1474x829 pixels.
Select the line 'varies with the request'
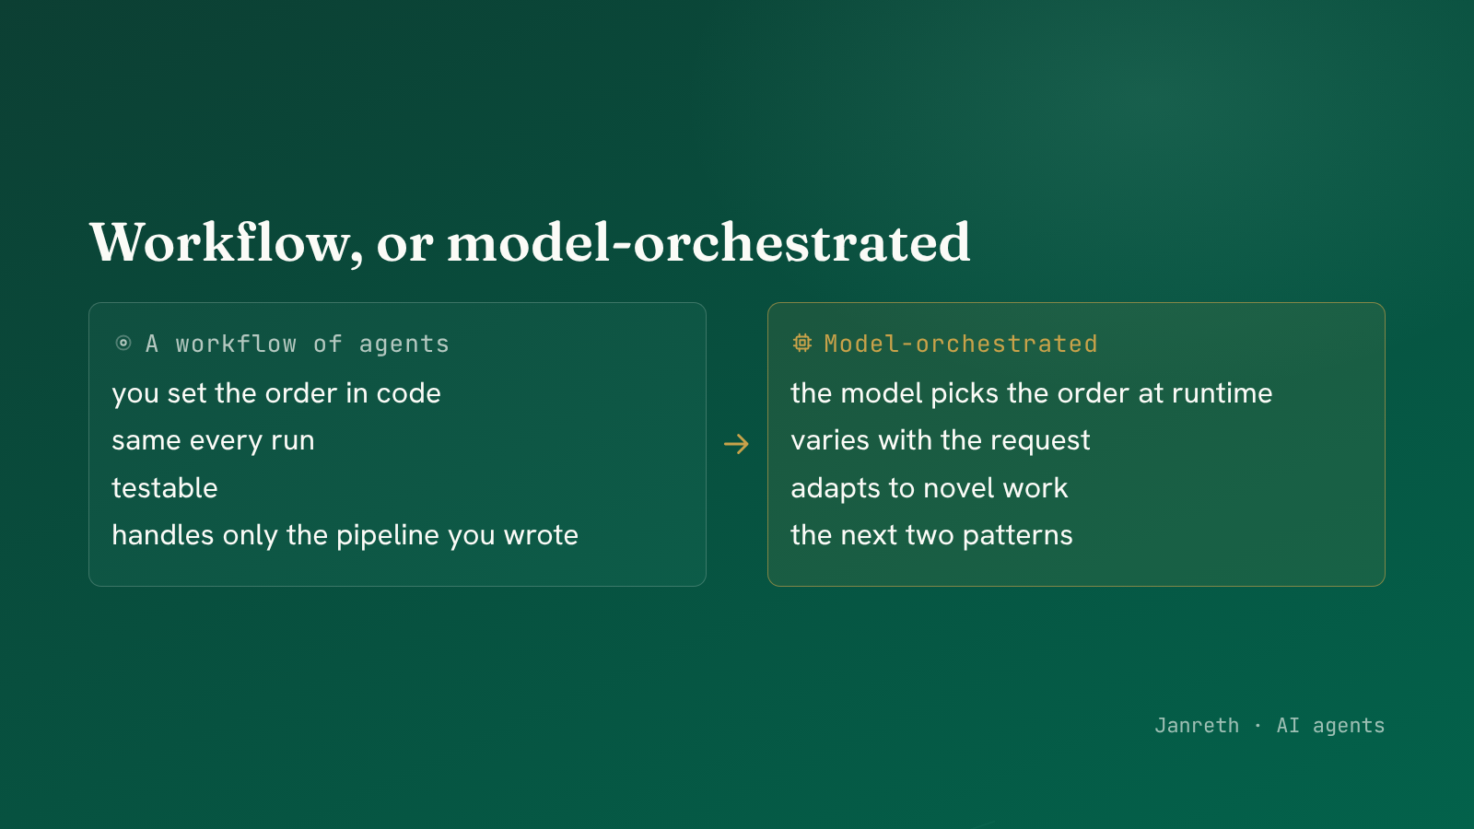941,441
